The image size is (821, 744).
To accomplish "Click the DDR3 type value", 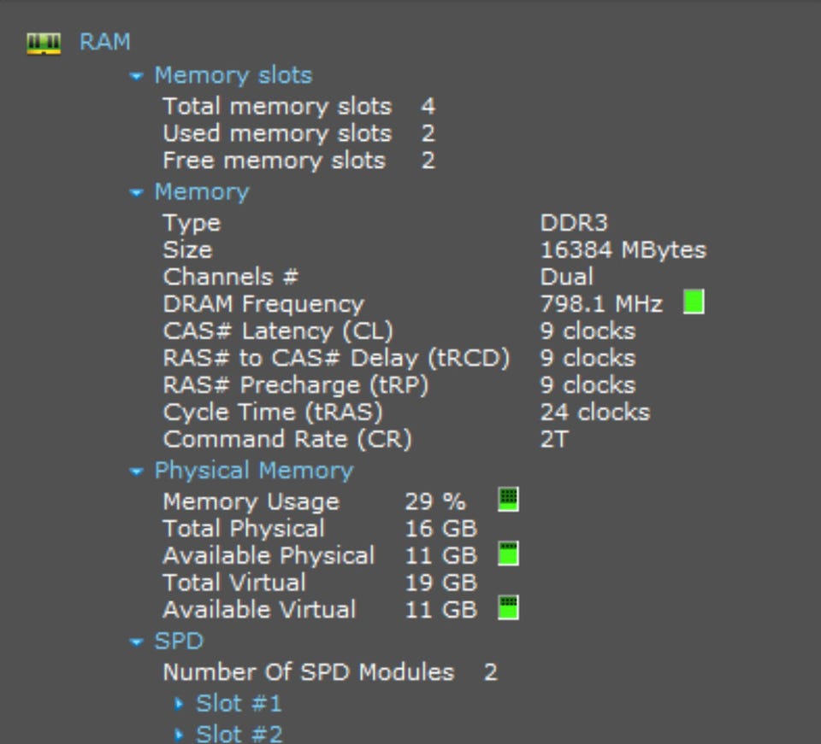I will [573, 223].
